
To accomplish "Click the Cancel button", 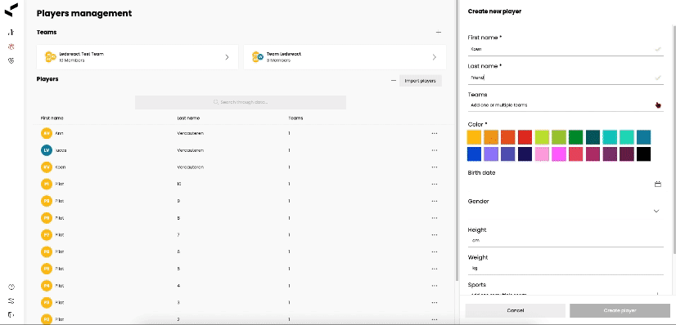I will pos(516,310).
